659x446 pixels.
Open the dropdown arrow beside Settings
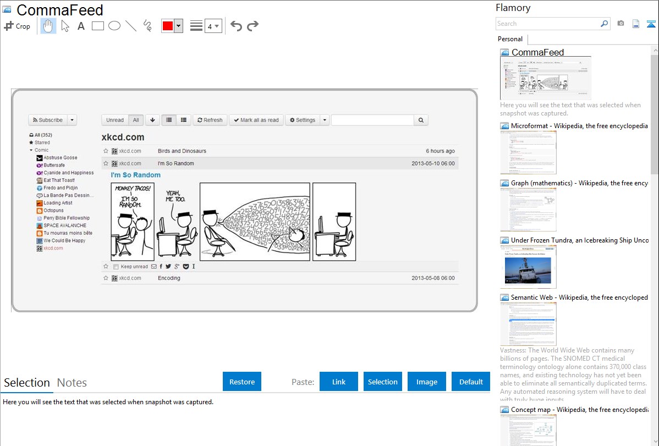pyautogui.click(x=325, y=120)
